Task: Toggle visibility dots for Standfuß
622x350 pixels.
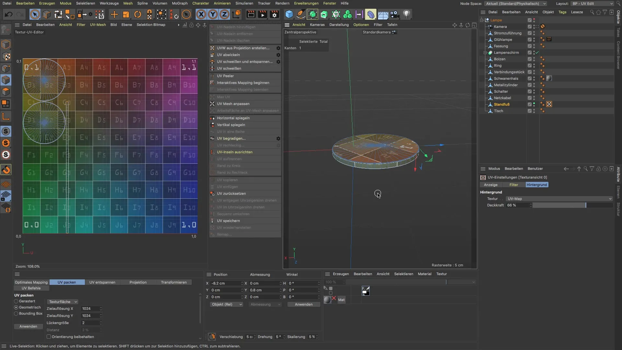Action: 534,104
